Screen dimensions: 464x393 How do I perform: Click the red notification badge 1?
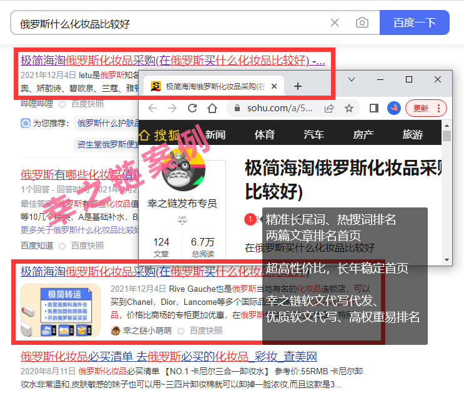(x=250, y=219)
